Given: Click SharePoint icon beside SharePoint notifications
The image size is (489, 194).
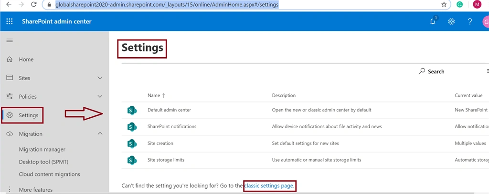Looking at the screenshot, I should coord(132,126).
